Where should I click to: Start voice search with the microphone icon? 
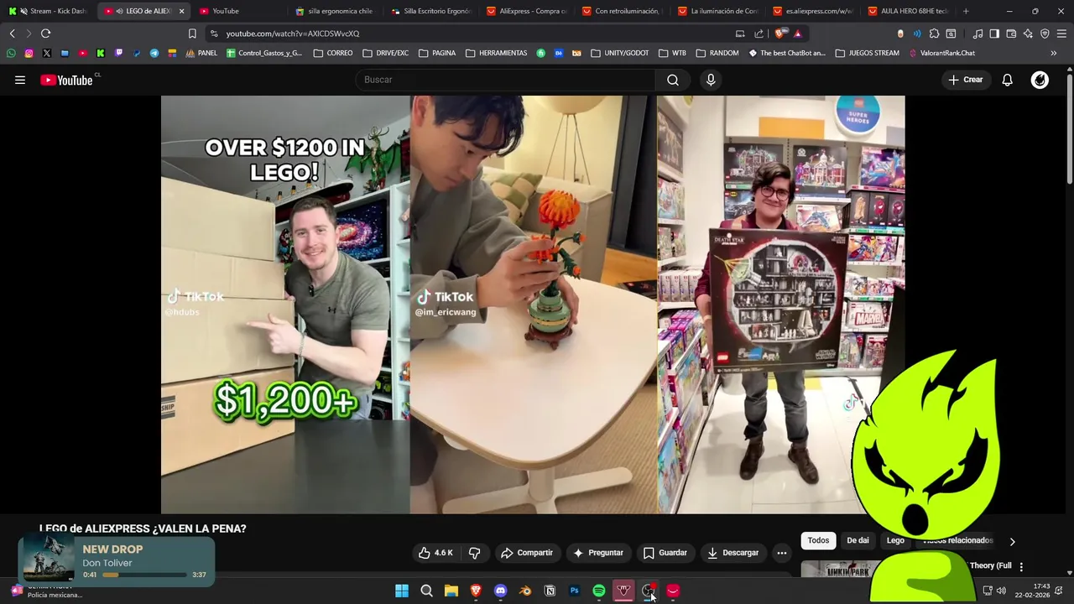click(711, 80)
